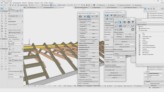The image size is (164, 92).
Task: Click the Поиск Реквизита search field
Action: (151, 22)
